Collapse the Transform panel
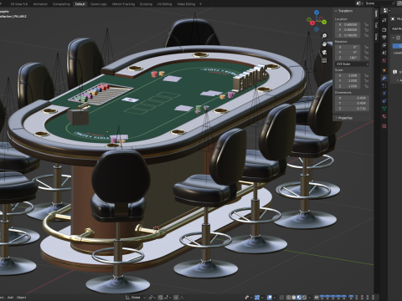This screenshot has width=402, height=301. tap(336, 11)
